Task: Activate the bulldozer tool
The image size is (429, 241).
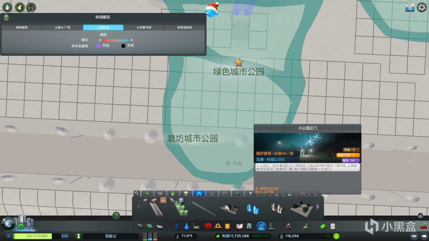Action: pos(423,227)
